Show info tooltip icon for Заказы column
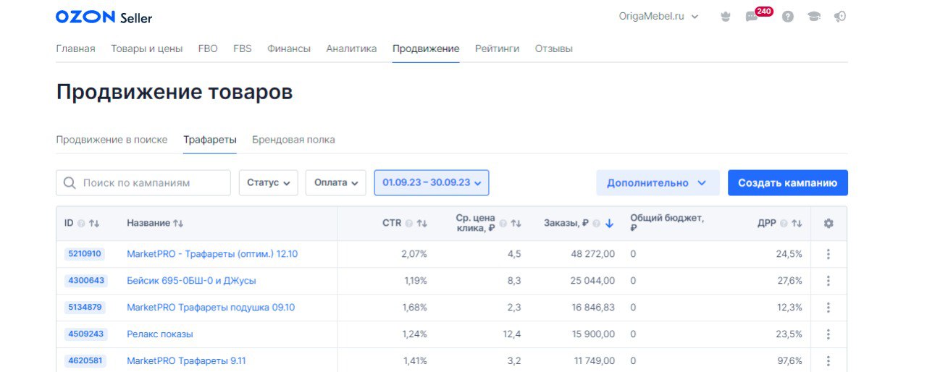Viewport: 927px width, 372px height. point(597,224)
